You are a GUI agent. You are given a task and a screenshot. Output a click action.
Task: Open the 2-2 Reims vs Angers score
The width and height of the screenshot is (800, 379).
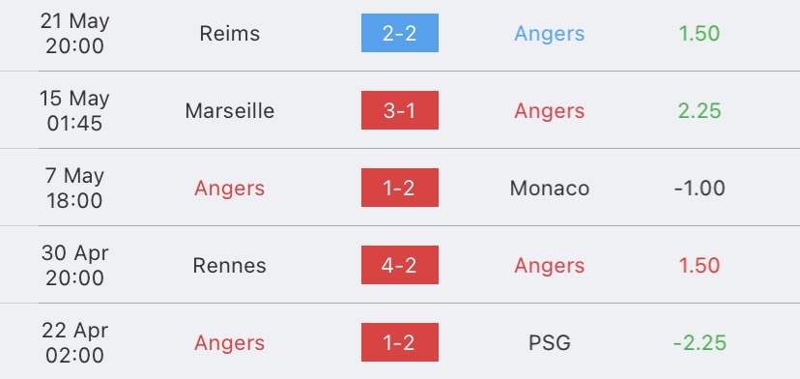[x=399, y=33]
